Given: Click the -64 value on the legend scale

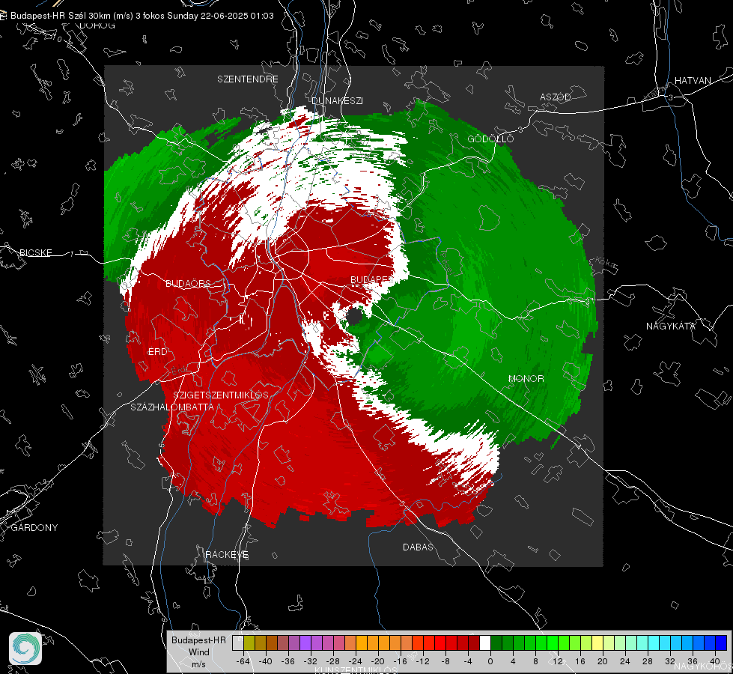Looking at the screenshot, I should (243, 661).
